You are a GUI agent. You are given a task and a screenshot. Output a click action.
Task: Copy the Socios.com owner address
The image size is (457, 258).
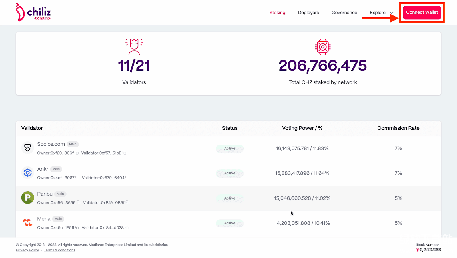tap(77, 153)
